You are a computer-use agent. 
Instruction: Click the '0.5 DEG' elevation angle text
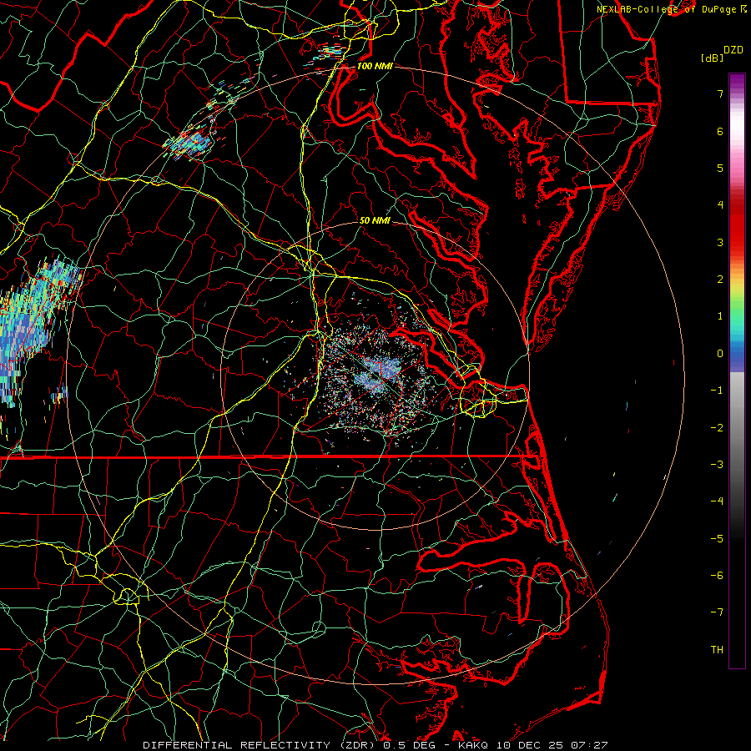point(409,745)
